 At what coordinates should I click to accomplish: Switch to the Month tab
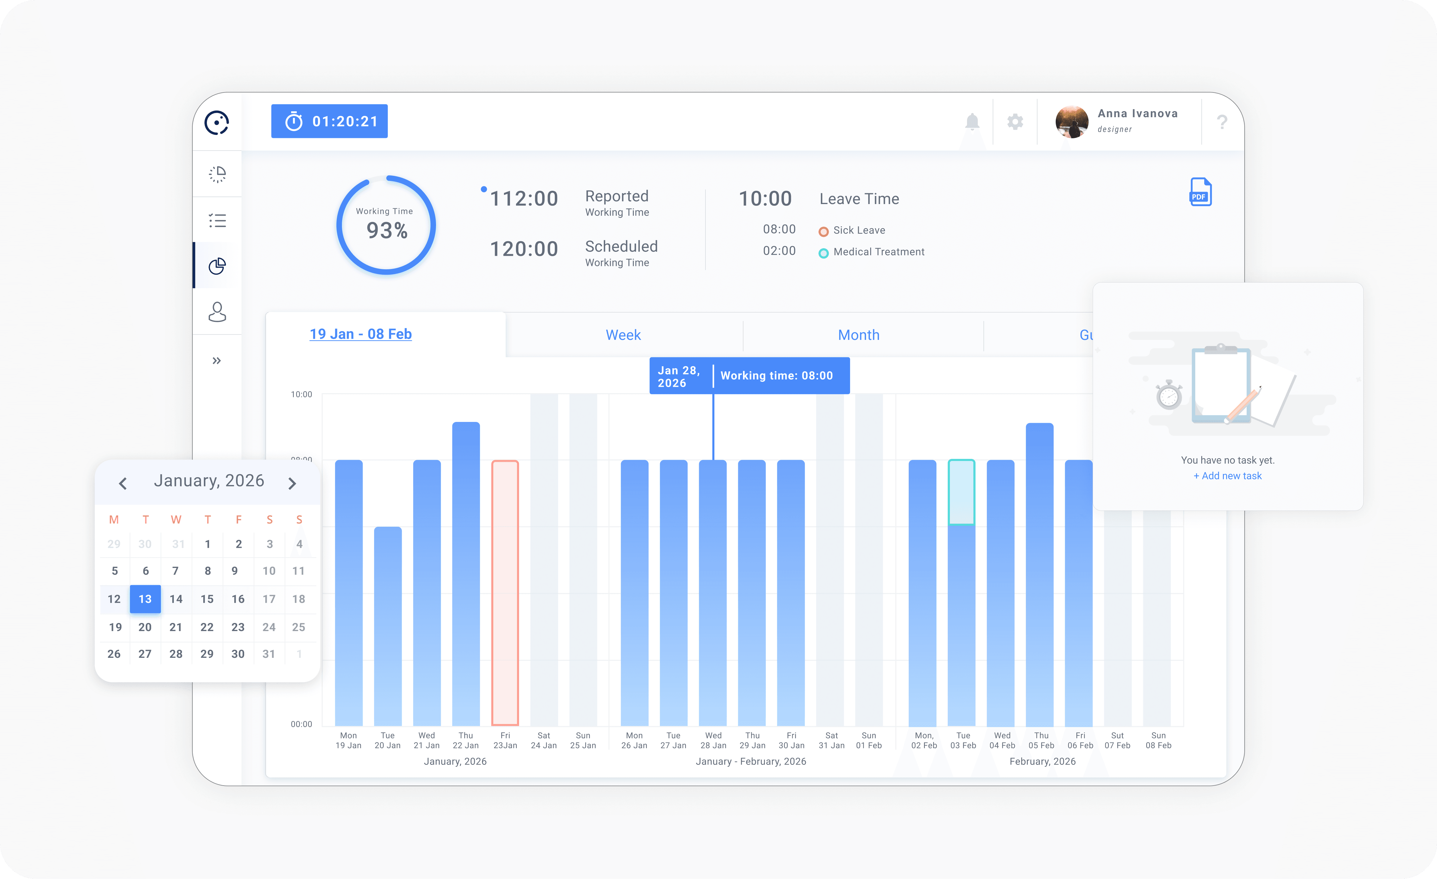tap(858, 334)
